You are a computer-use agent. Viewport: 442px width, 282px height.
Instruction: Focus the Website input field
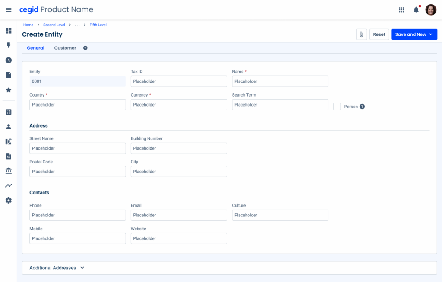(179, 238)
